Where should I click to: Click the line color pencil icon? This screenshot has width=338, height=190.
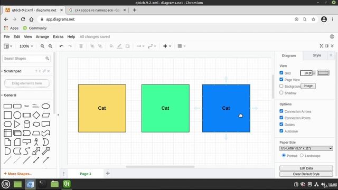click(x=119, y=46)
